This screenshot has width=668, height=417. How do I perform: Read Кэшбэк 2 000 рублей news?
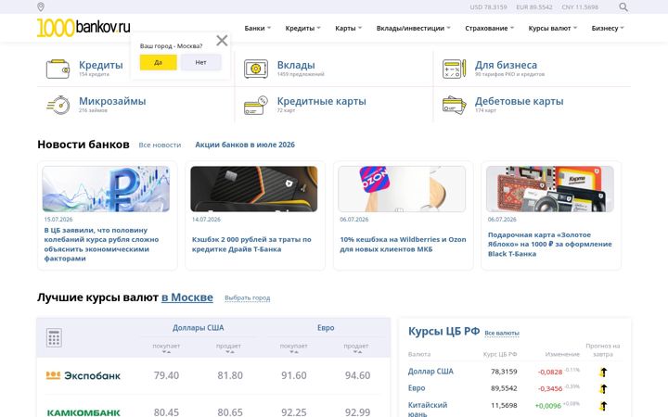251,245
